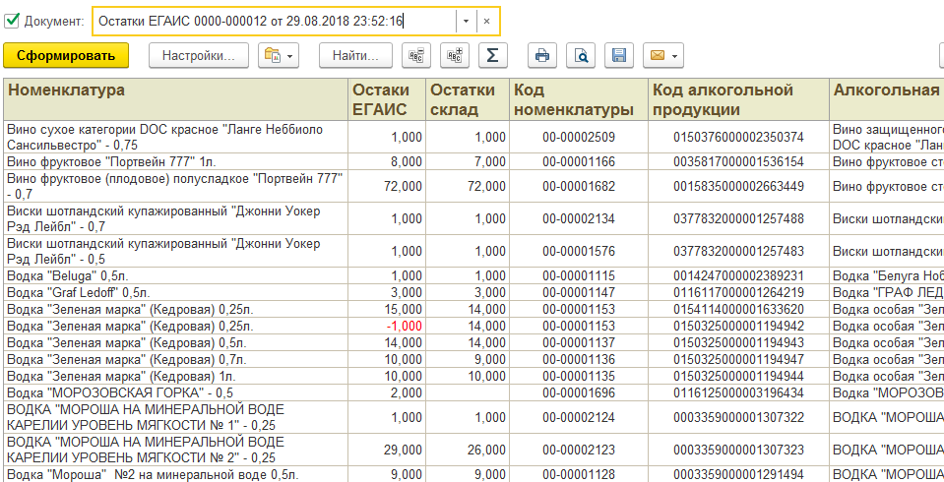Click nomenclature code 00-00001137
The width and height of the screenshot is (944, 482).
click(579, 343)
